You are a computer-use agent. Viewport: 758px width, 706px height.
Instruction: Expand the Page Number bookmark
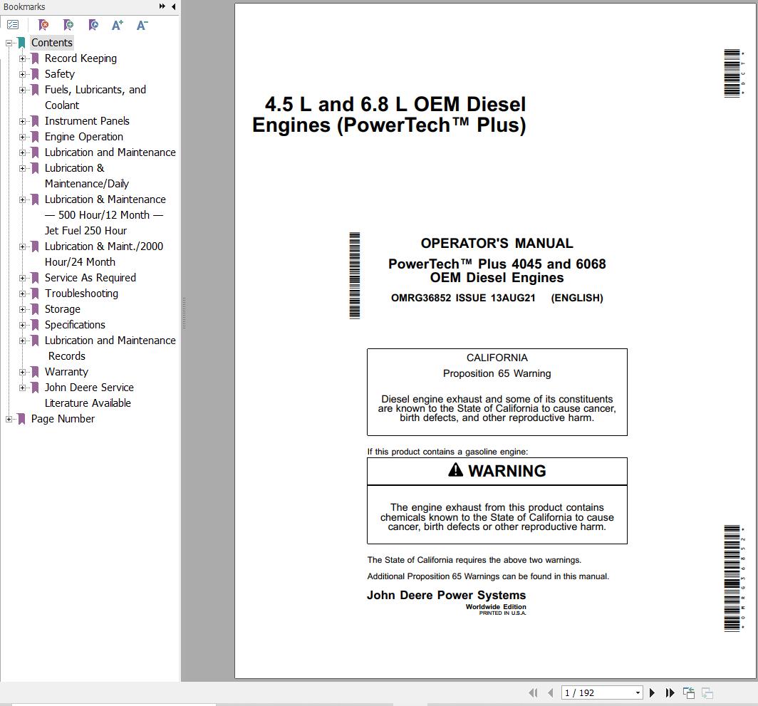[x=9, y=419]
